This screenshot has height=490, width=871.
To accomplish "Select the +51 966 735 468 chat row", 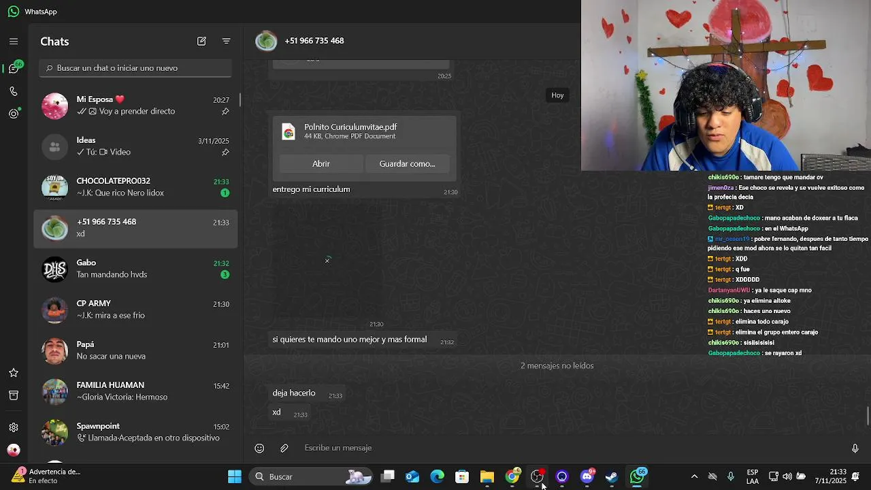I will (135, 228).
